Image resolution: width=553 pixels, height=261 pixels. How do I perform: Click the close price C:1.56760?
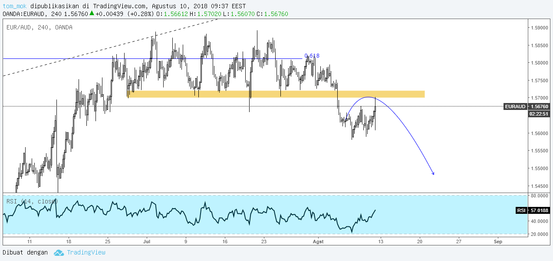272,14
